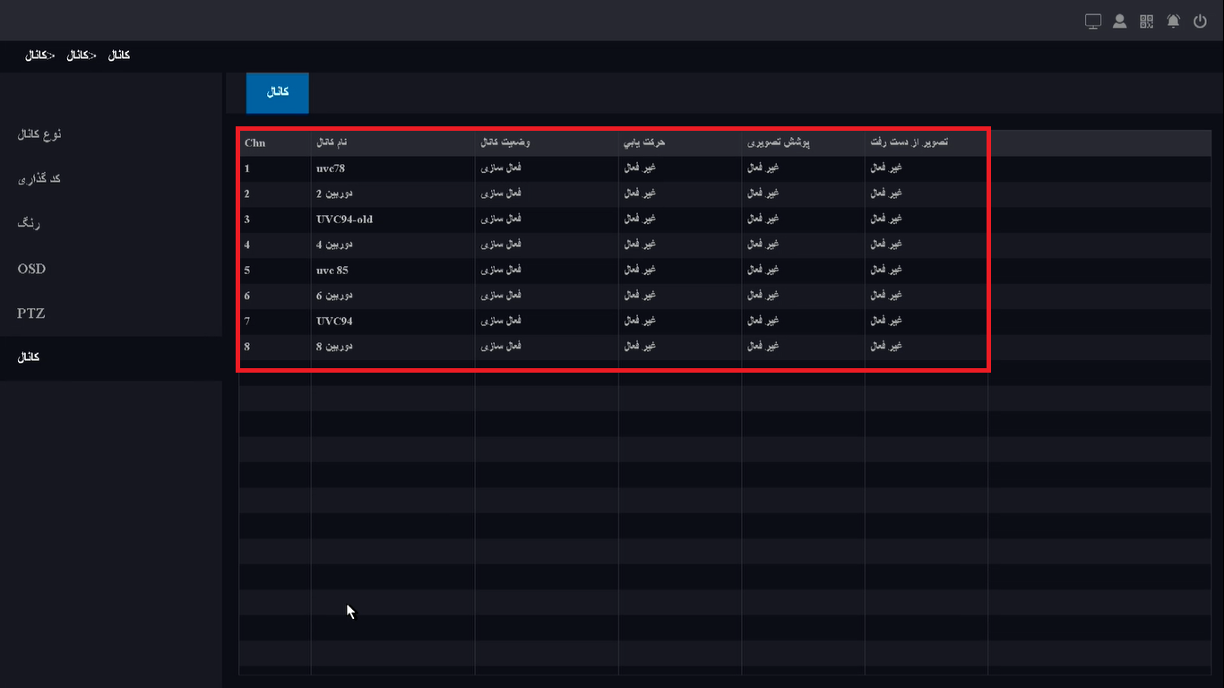The image size is (1224, 688).
Task: Open the user account icon
Action: click(1120, 21)
